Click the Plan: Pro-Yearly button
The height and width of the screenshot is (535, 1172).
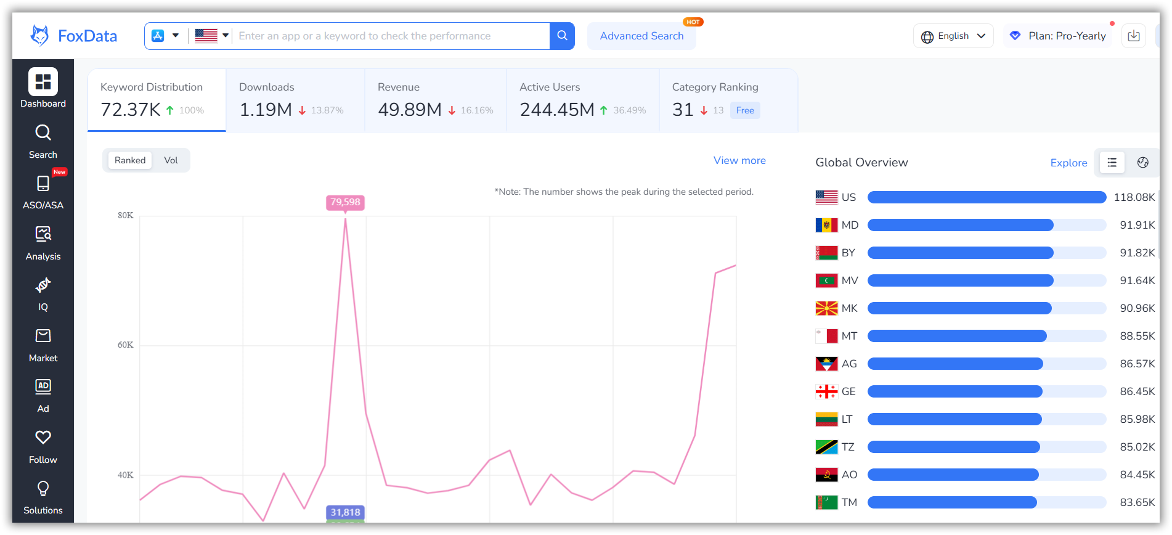tap(1059, 36)
